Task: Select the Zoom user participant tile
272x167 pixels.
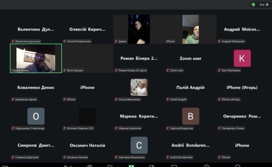Action: pos(190,59)
